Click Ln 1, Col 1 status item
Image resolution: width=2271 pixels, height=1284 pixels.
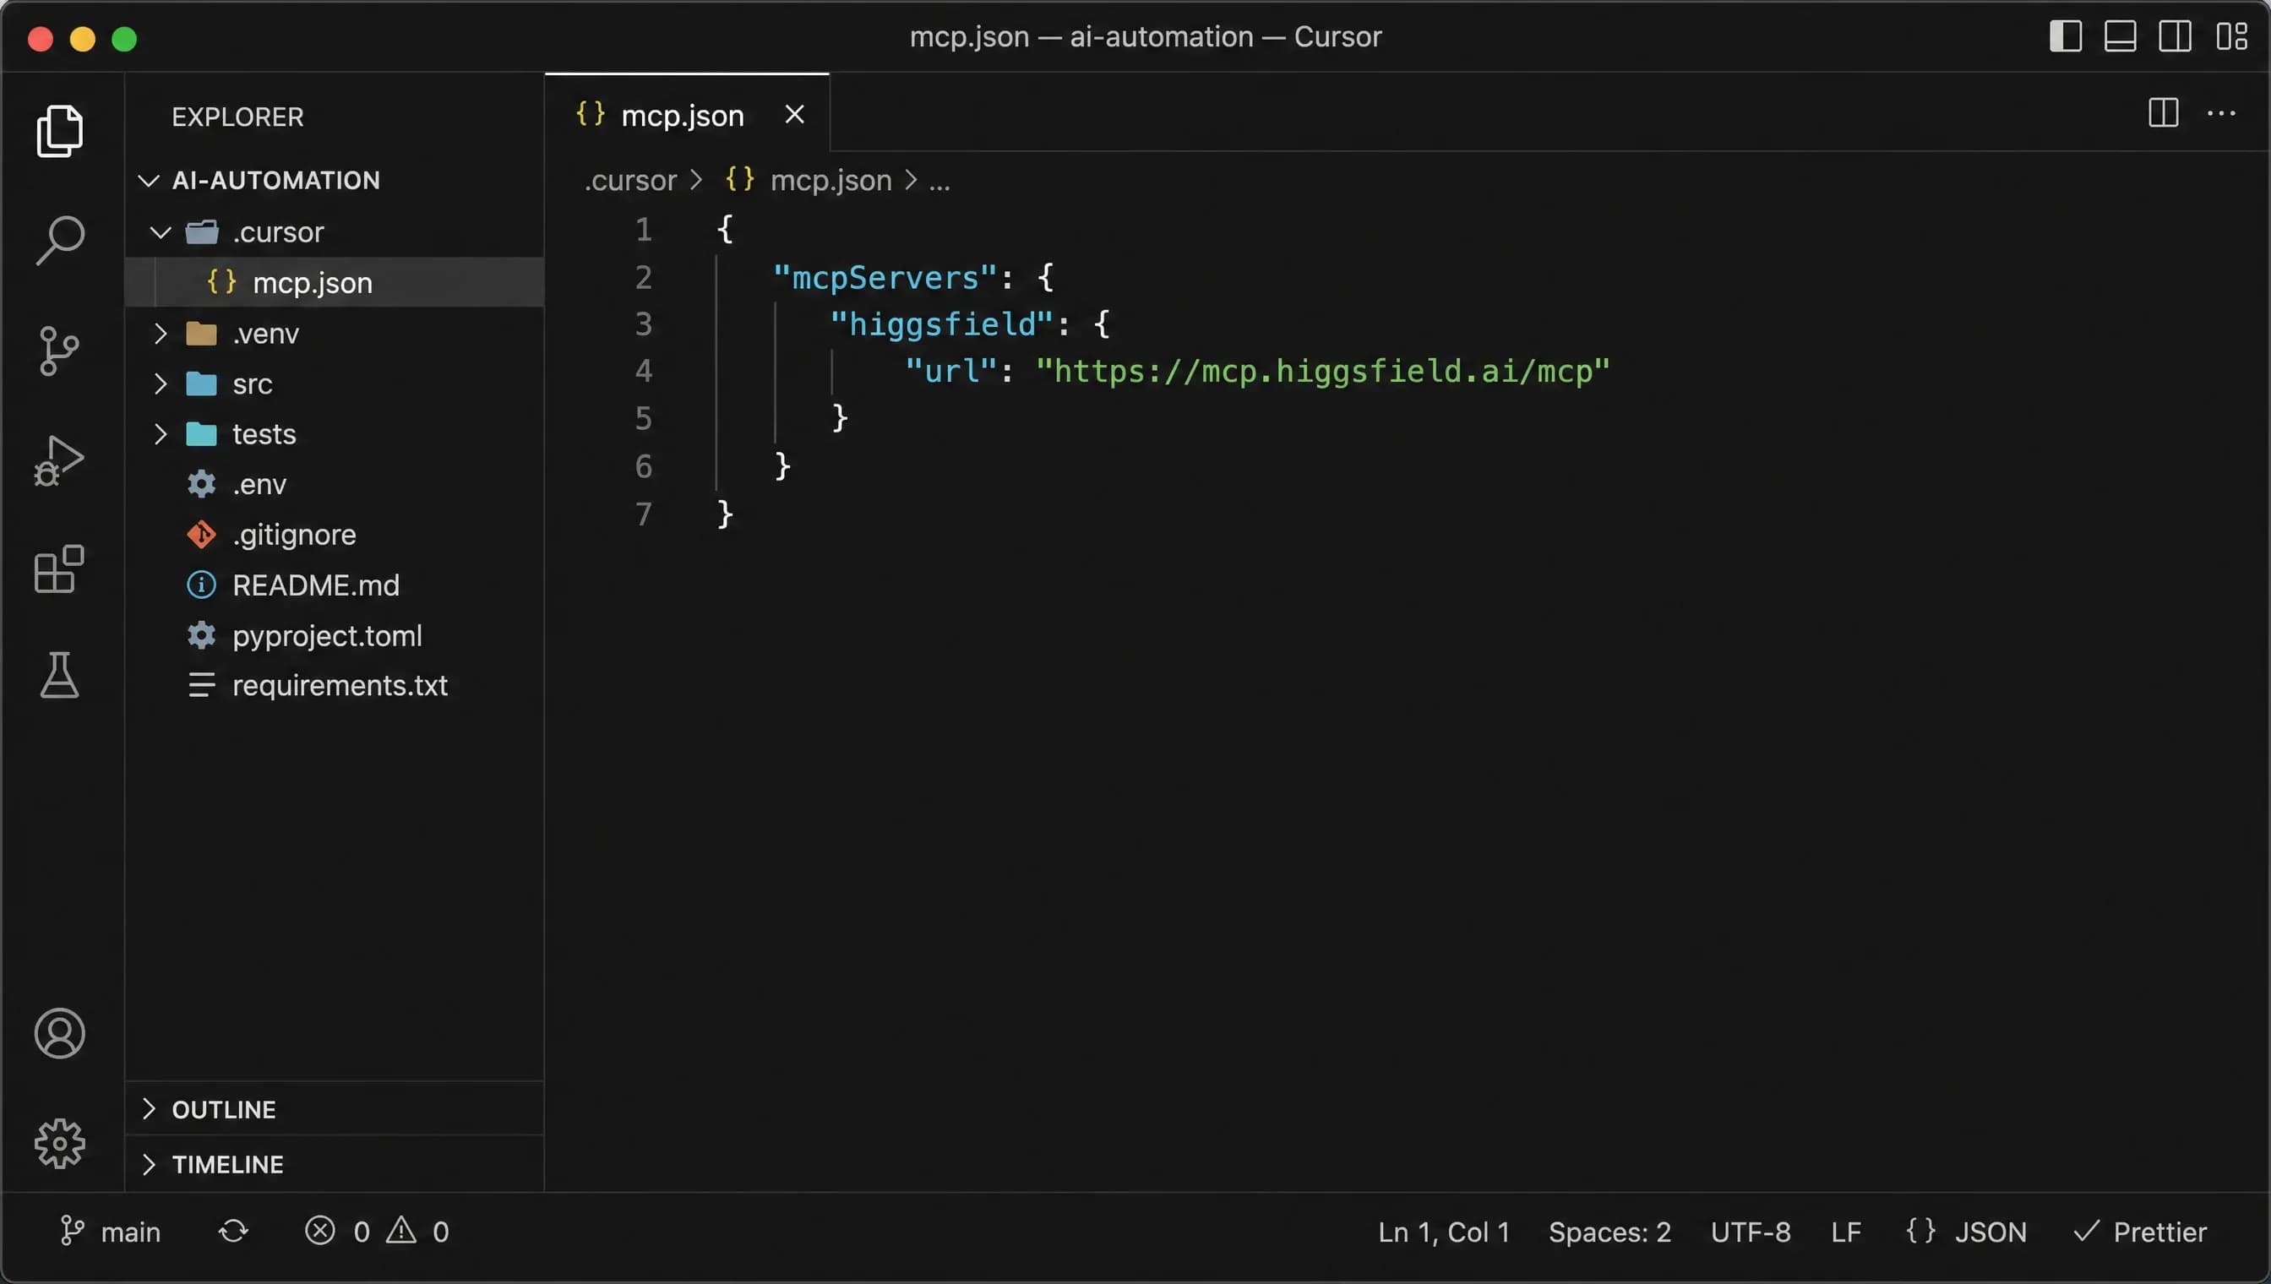[1443, 1231]
